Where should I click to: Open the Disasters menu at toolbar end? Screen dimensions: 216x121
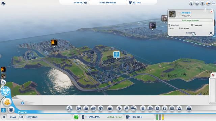coord(189,109)
